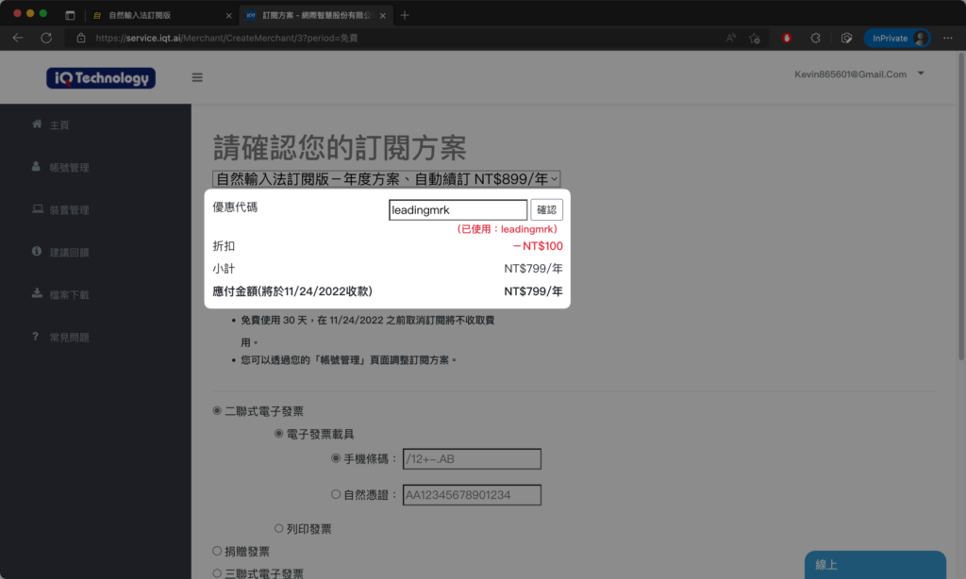Image resolution: width=966 pixels, height=579 pixels.
Task: Select 捐贈發票 radio button
Action: tap(217, 552)
